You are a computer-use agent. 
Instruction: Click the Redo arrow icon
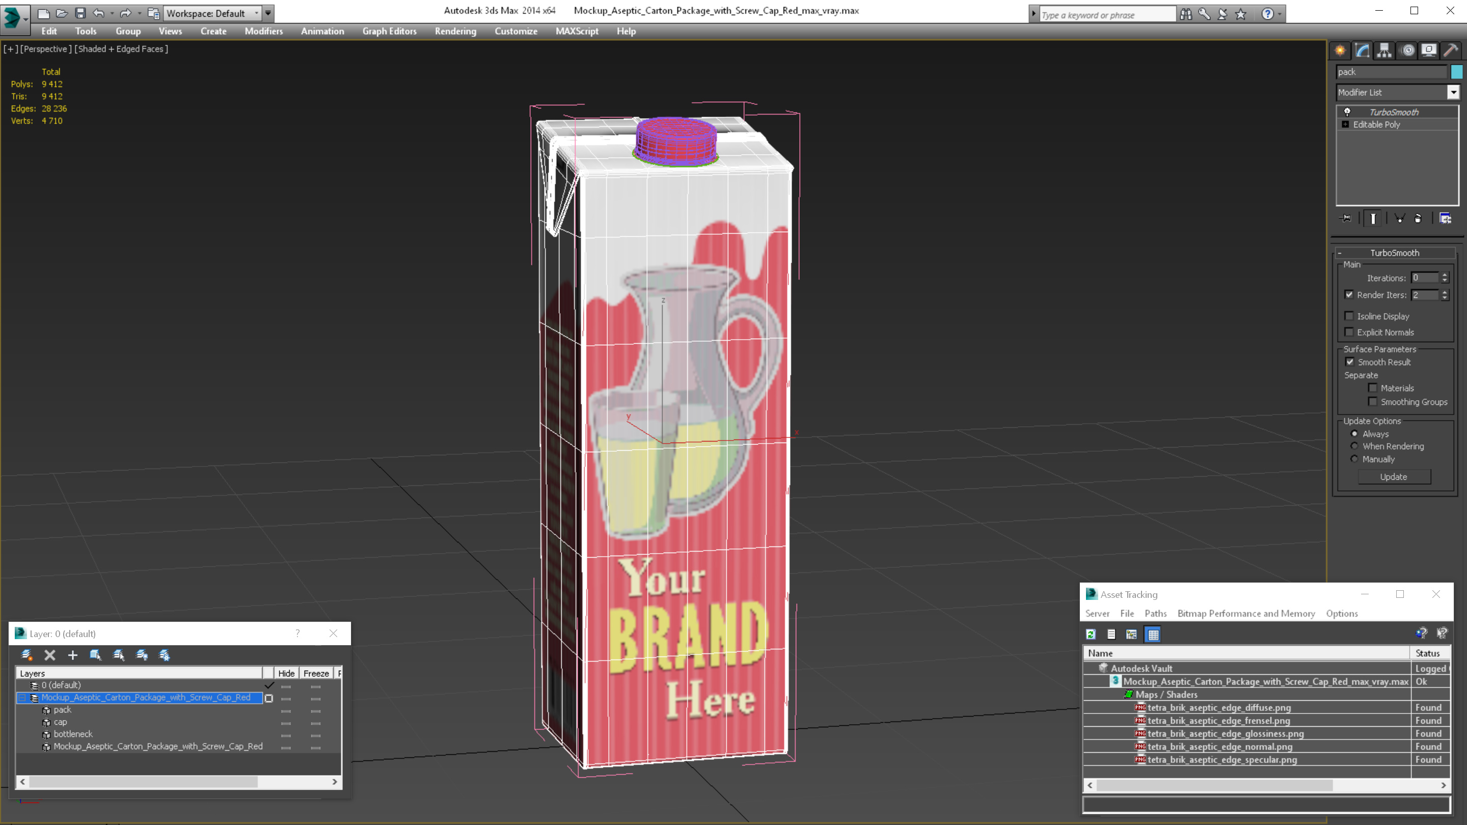point(126,13)
